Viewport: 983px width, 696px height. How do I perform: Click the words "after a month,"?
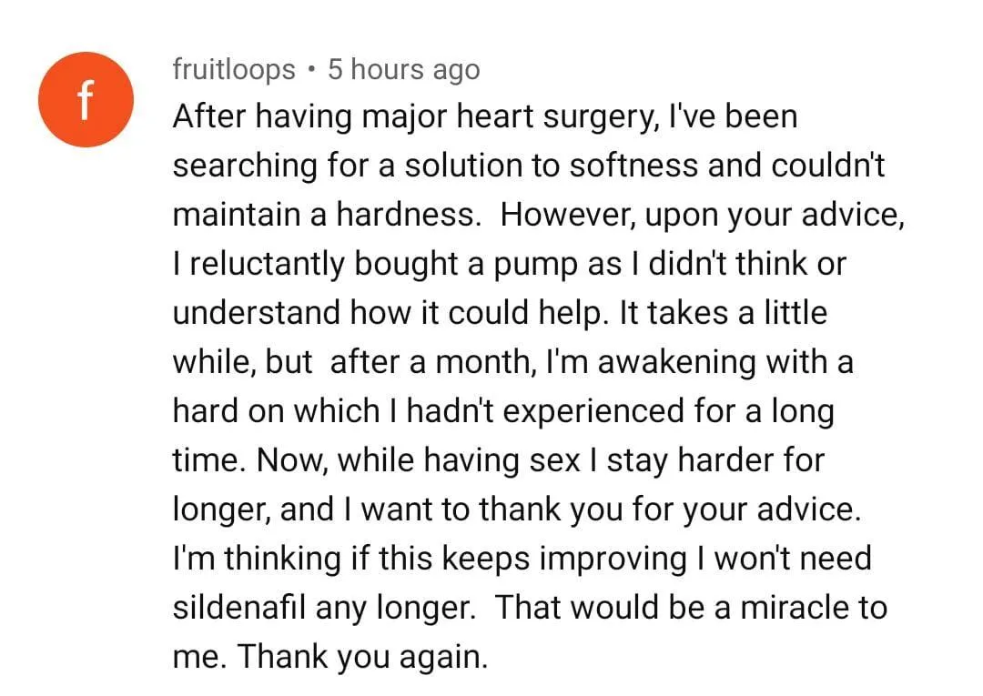pyautogui.click(x=433, y=362)
